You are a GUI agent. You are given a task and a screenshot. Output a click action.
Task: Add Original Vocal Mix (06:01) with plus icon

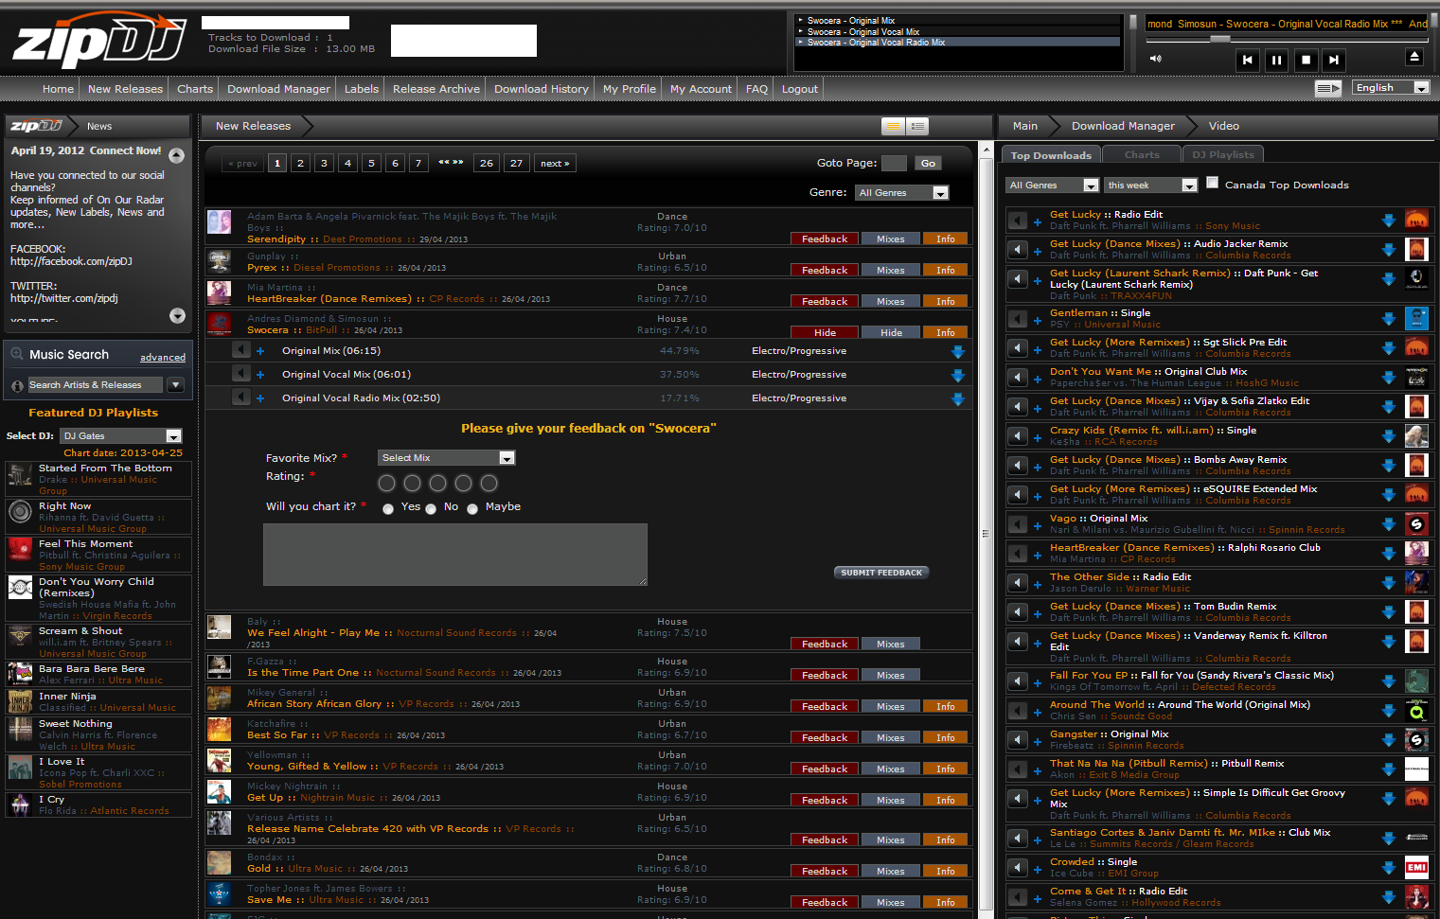(260, 375)
